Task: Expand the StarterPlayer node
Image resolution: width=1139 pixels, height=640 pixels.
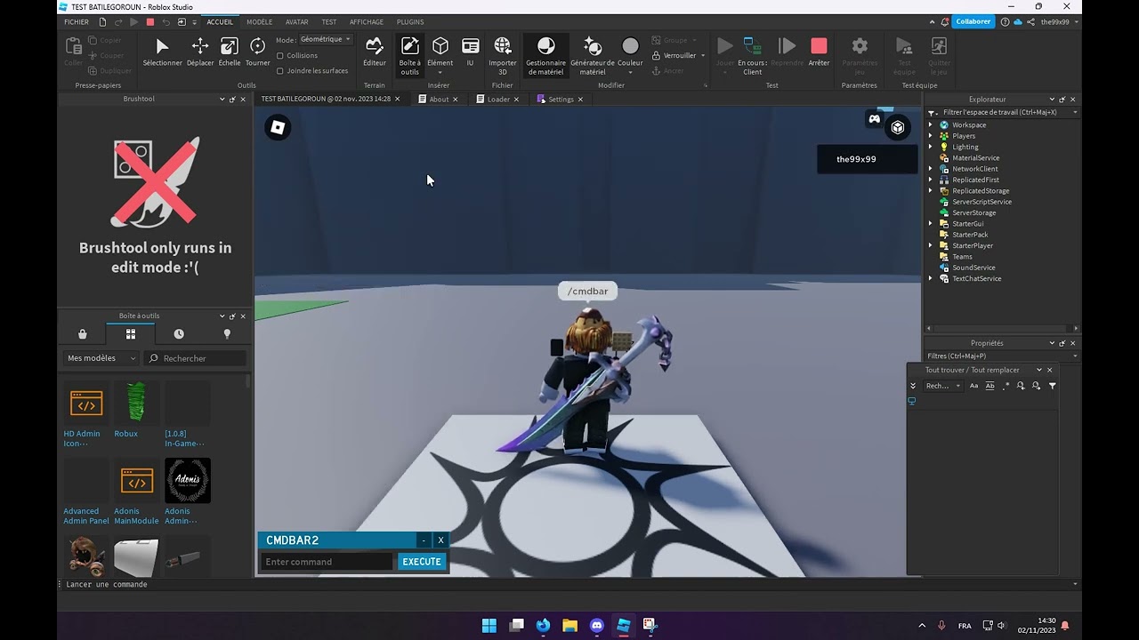Action: click(931, 245)
